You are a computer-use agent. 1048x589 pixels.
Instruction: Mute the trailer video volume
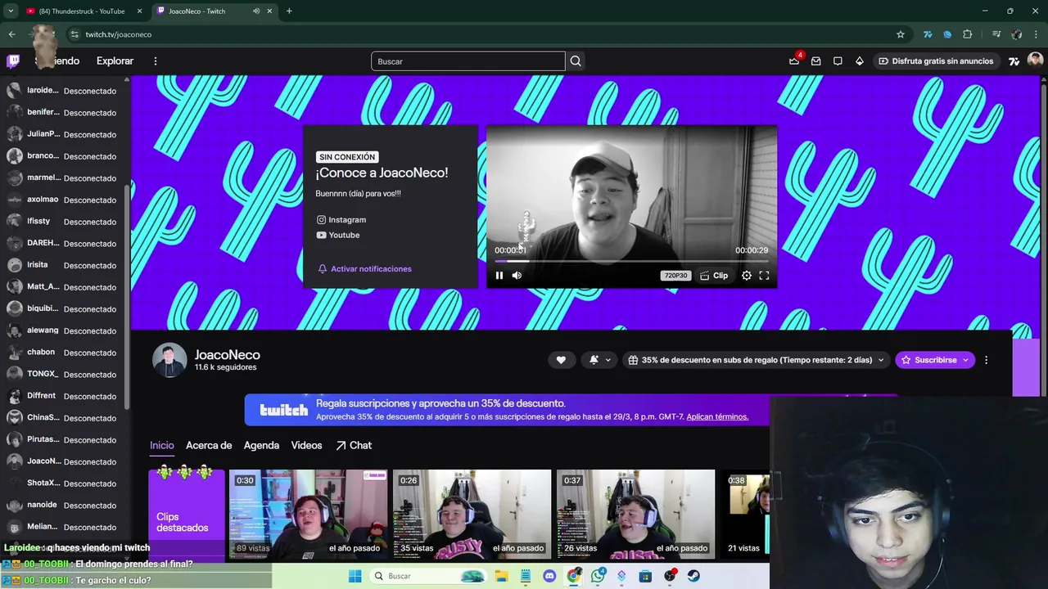coord(517,276)
